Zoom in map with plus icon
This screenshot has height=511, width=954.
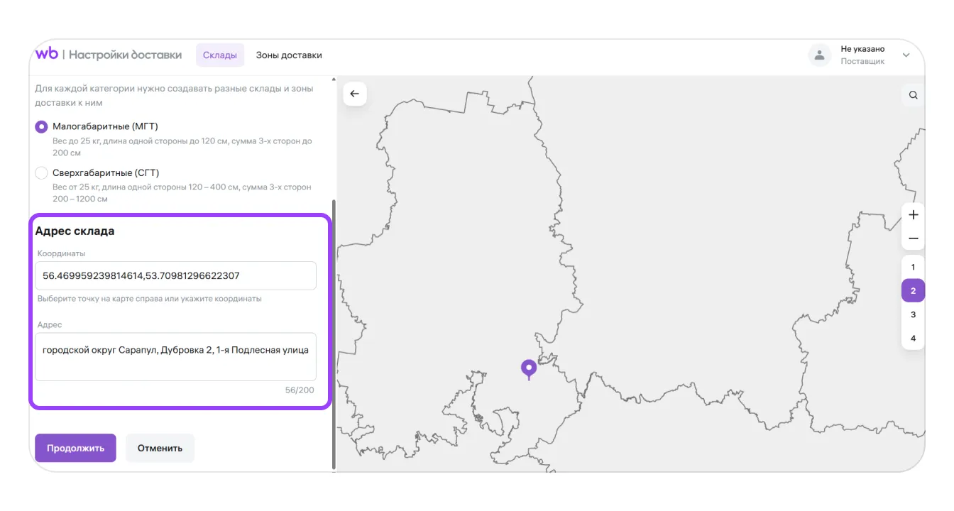913,215
